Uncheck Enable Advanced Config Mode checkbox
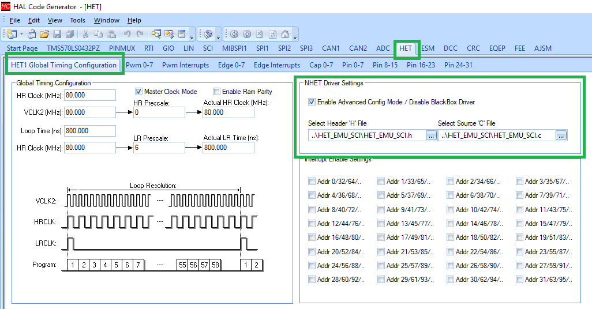Image resolution: width=592 pixels, height=309 pixels. [x=312, y=102]
